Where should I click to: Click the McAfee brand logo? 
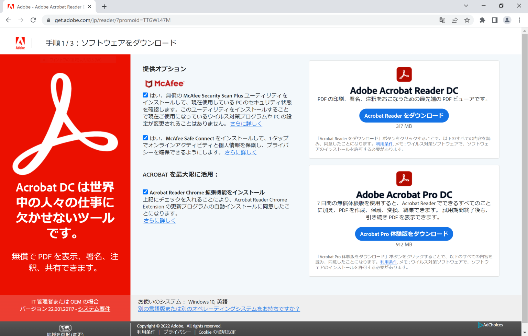[164, 83]
